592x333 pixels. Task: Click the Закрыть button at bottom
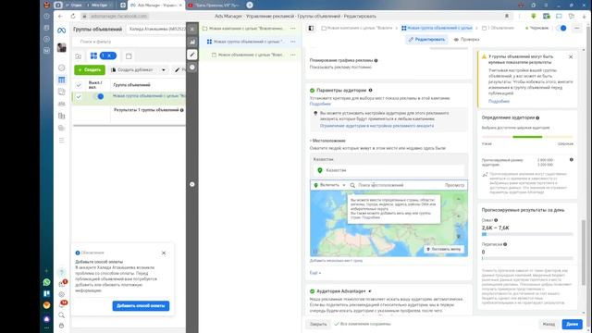click(x=318, y=324)
